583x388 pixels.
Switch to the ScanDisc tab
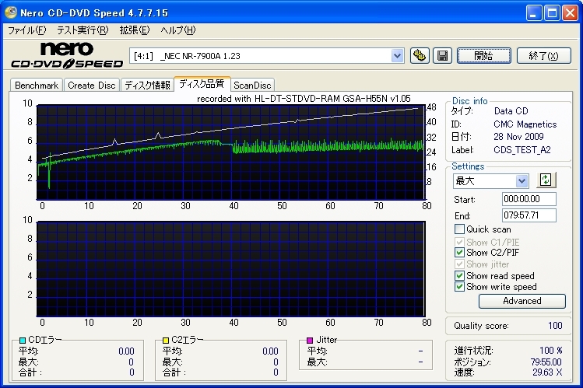coord(253,86)
